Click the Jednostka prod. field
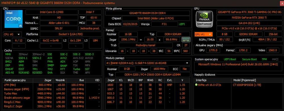This screenshot has height=111, width=284. click(x=90, y=28)
